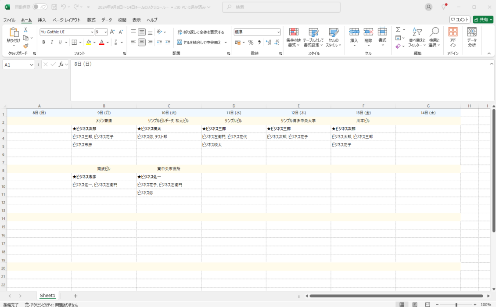Toggle Bold formatting

click(x=43, y=42)
